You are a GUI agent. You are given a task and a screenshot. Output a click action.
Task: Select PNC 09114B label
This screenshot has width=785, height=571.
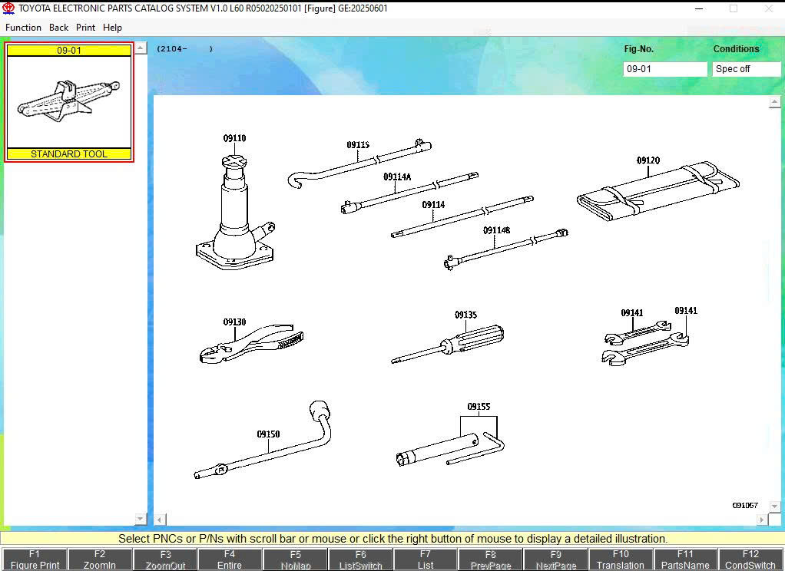click(497, 230)
